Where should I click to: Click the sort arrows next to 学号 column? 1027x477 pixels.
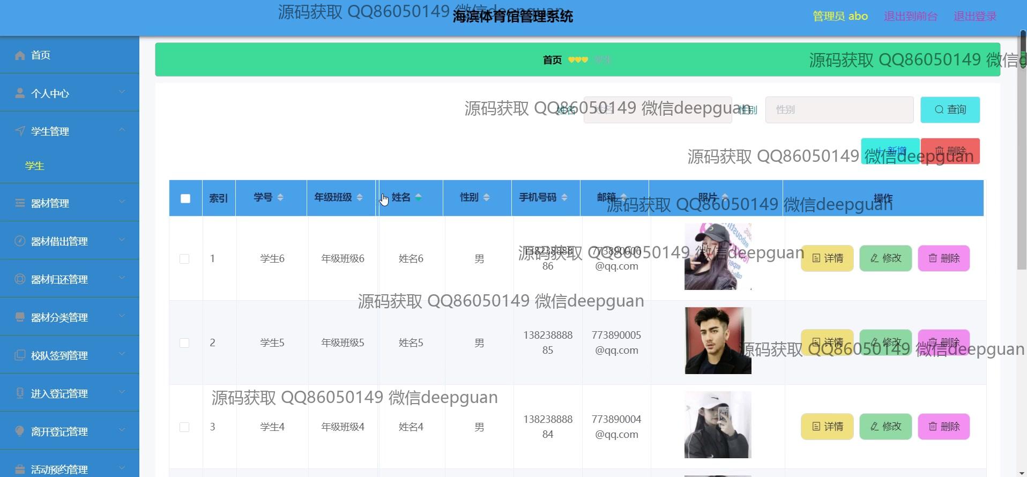click(x=280, y=198)
